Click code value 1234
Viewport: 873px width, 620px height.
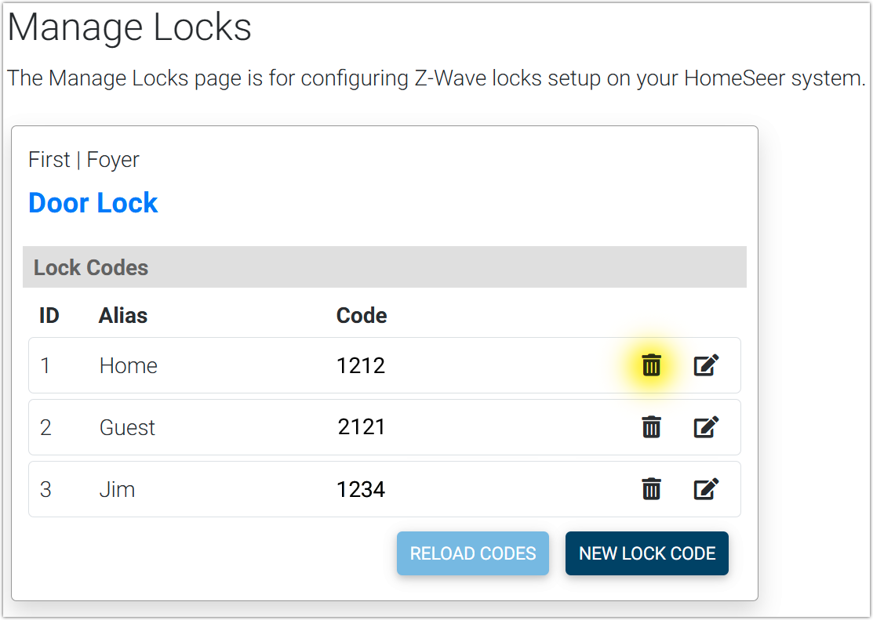click(361, 490)
